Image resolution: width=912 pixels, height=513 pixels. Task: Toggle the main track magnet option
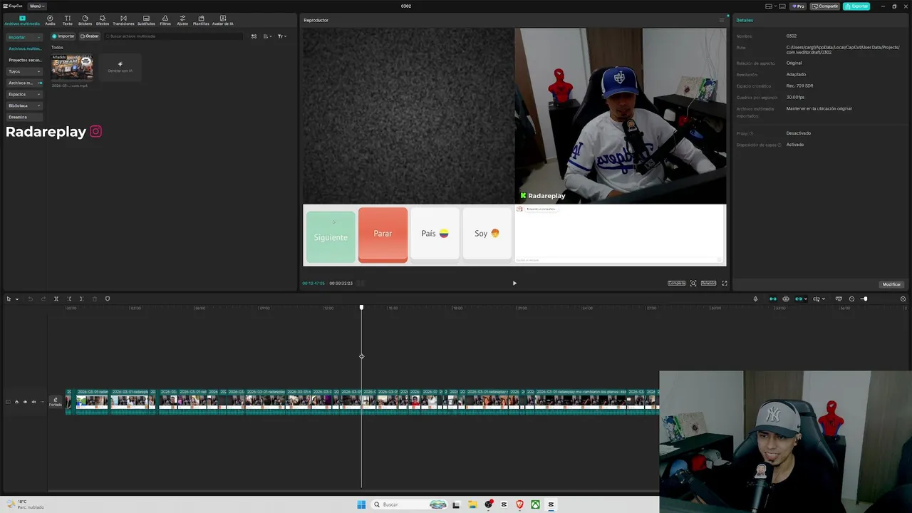click(773, 299)
